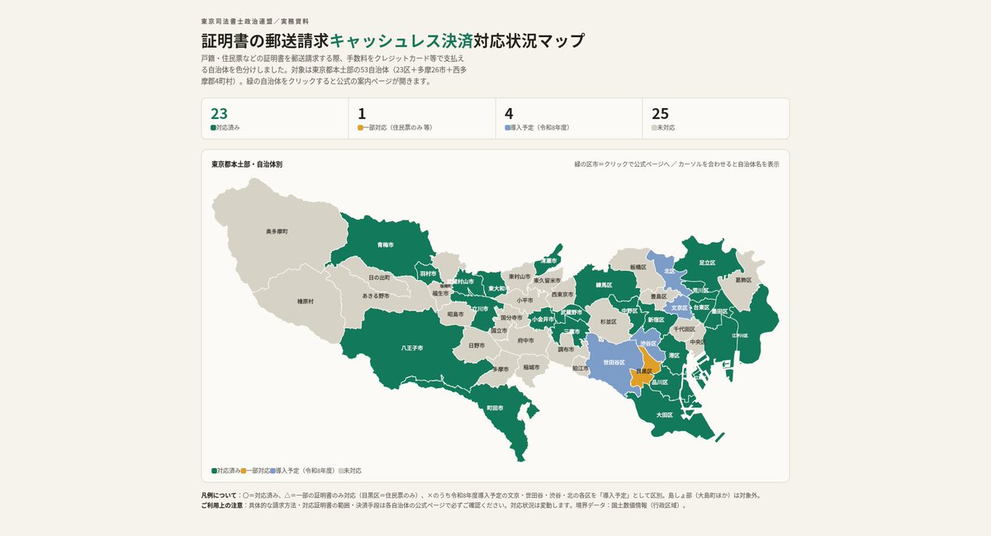Click green 対応済み swatch in bottom map legend

pyautogui.click(x=214, y=470)
